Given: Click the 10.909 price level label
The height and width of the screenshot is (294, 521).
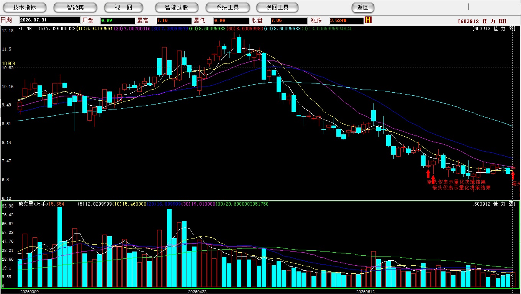Looking at the screenshot, I should click(x=8, y=63).
